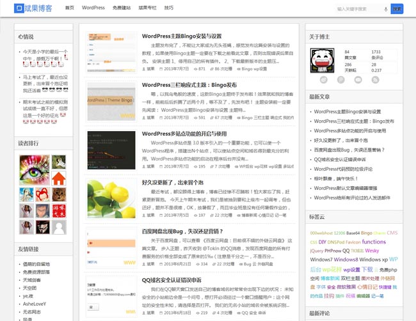Open main post title QQ域名安全认证错误申诉
The image size is (416, 321).
(x=172, y=280)
